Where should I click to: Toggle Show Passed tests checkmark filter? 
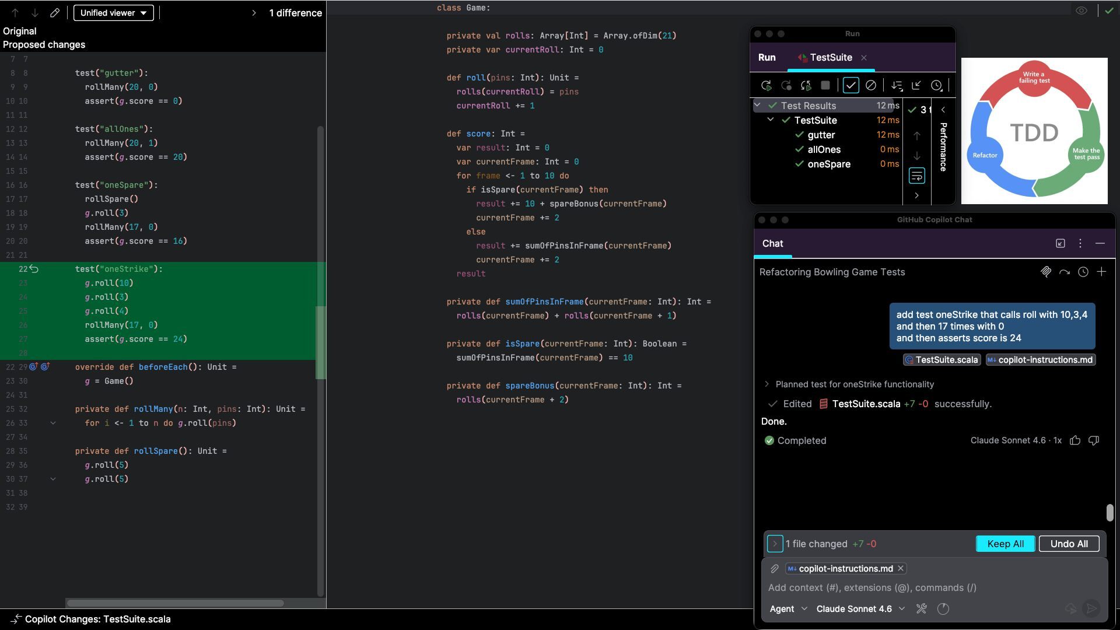tap(850, 86)
